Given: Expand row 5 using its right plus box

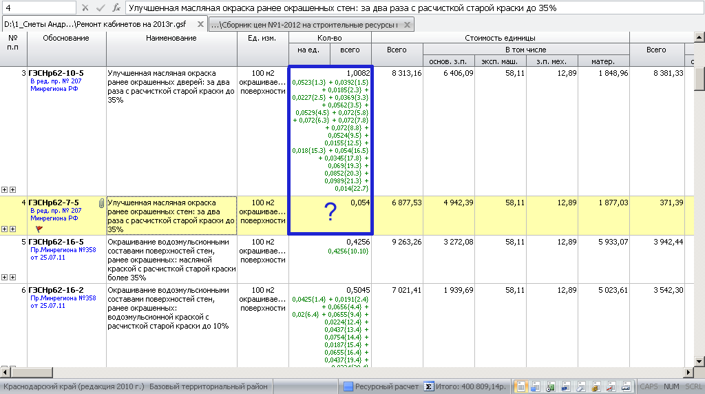Looking at the screenshot, I should click(x=12, y=277).
